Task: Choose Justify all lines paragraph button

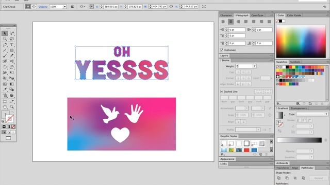Action: click(x=269, y=22)
